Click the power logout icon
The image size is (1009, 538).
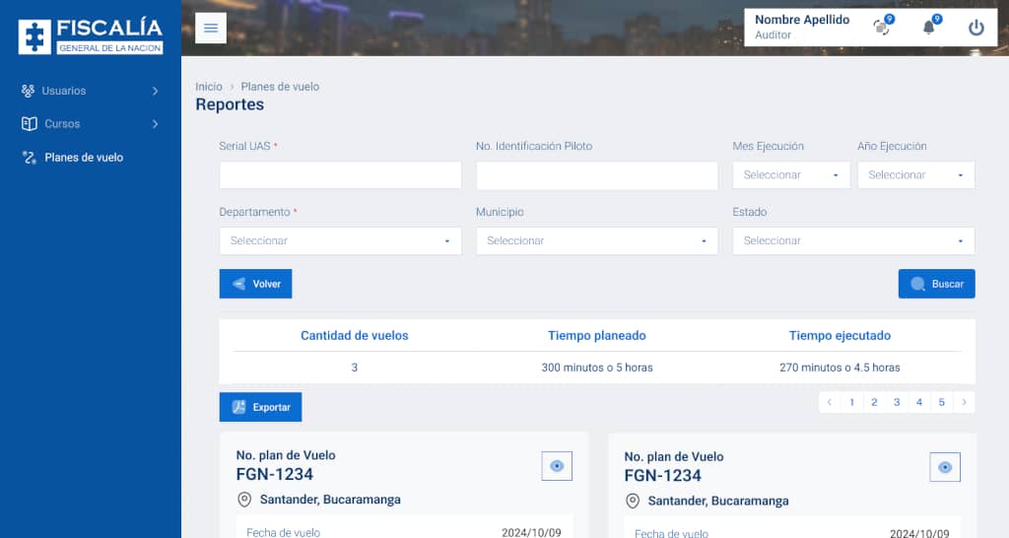click(x=975, y=28)
